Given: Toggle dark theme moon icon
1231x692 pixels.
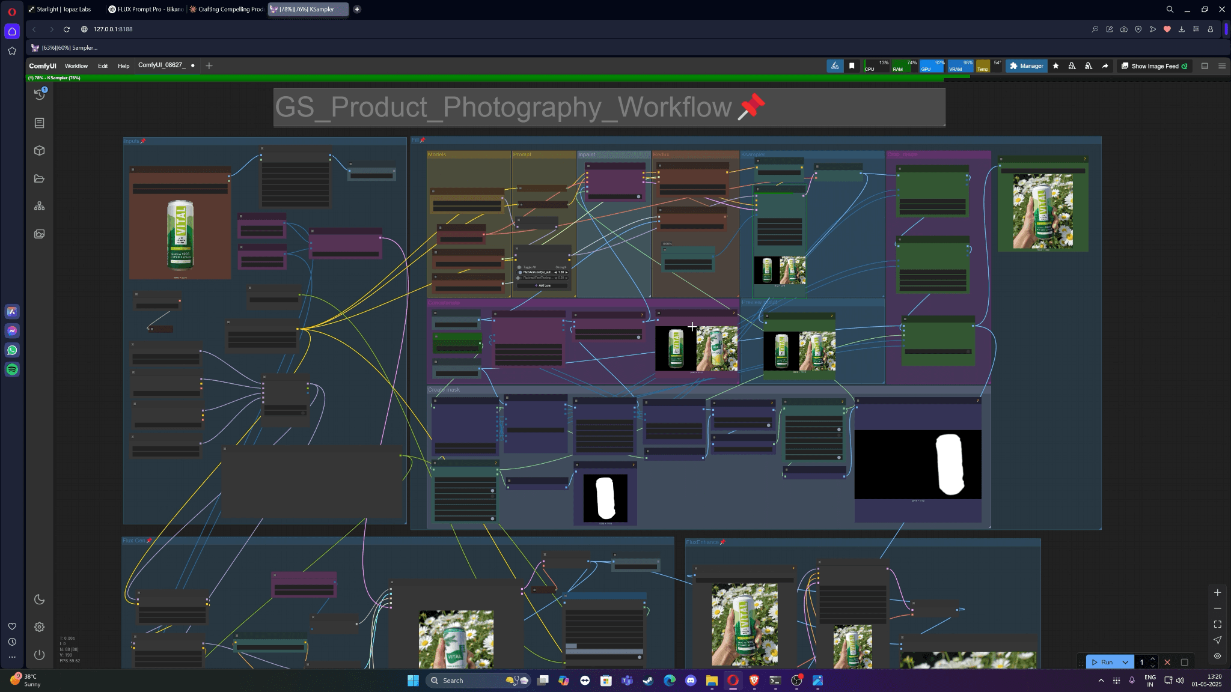Looking at the screenshot, I should click(40, 599).
